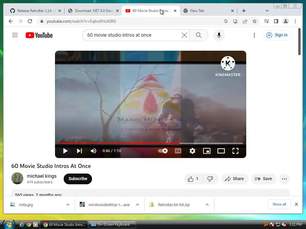Viewport: 306px width, 229px height.
Task: Subscribe to michael kings
Action: tap(78, 179)
